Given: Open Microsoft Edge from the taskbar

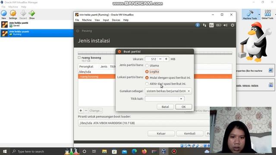Looking at the screenshot, I should tap(134, 151).
